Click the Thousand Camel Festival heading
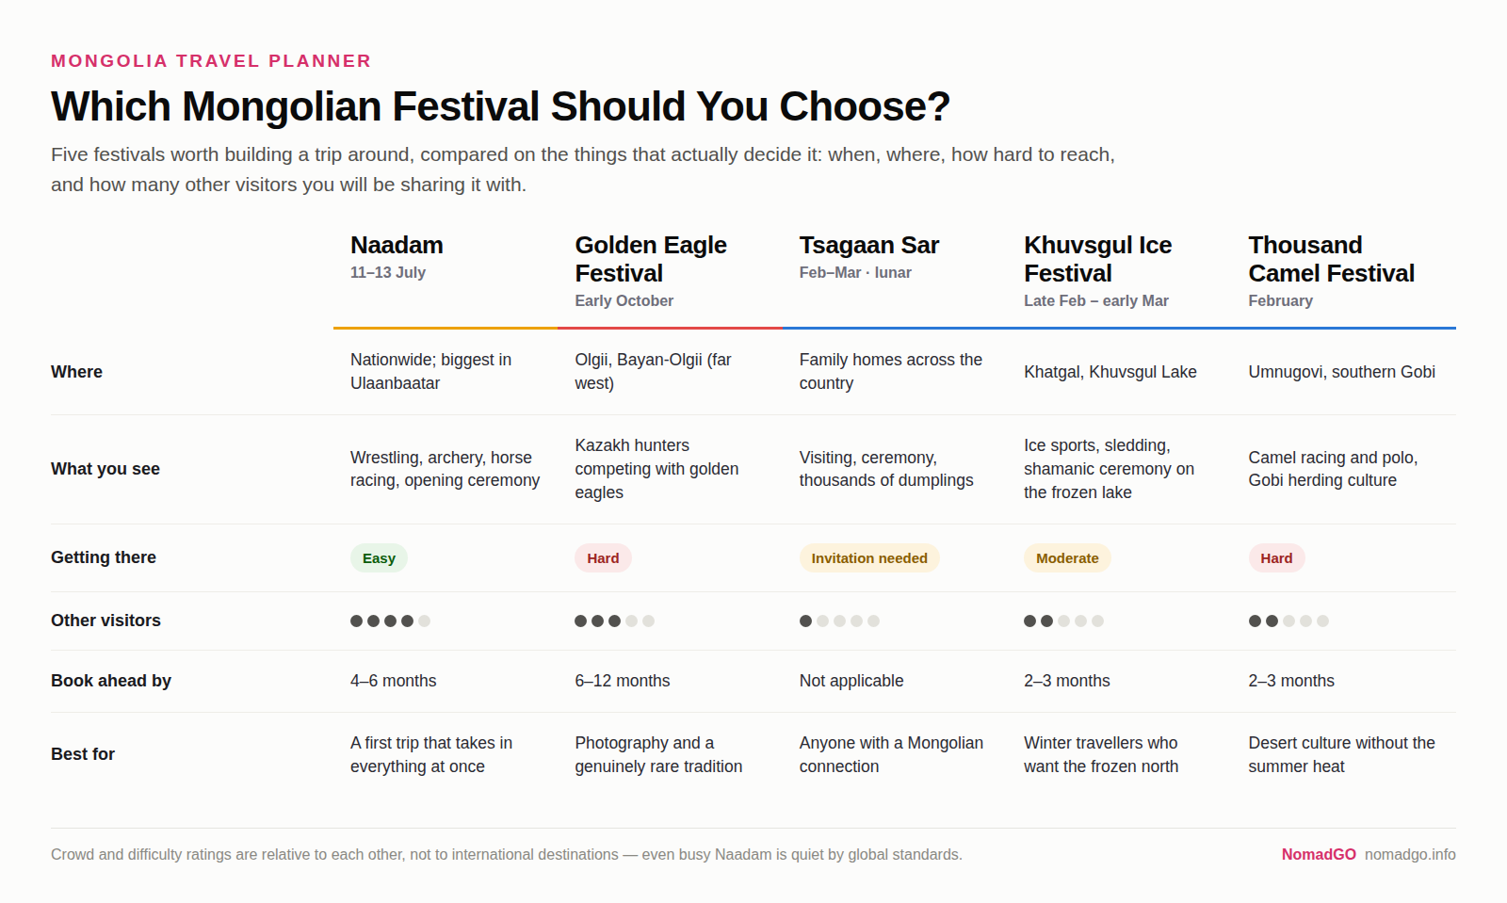The width and height of the screenshot is (1507, 903). pyautogui.click(x=1332, y=259)
